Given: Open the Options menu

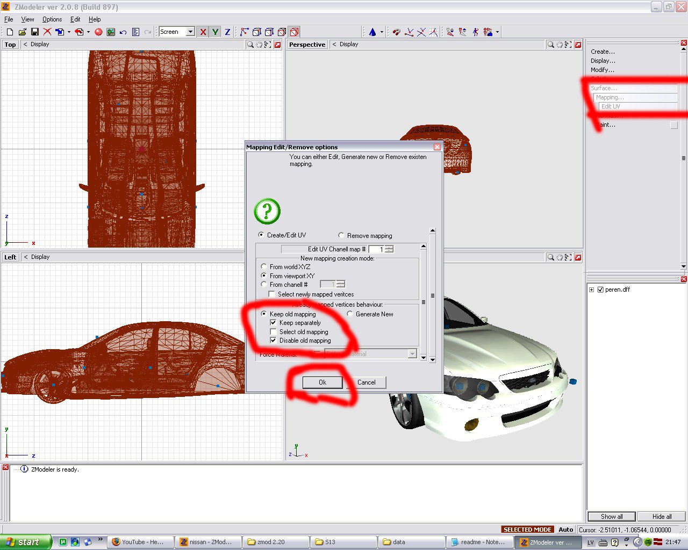Looking at the screenshot, I should 52,19.
